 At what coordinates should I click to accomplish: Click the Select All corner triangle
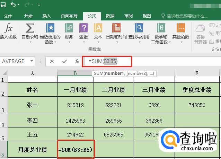click(4, 73)
